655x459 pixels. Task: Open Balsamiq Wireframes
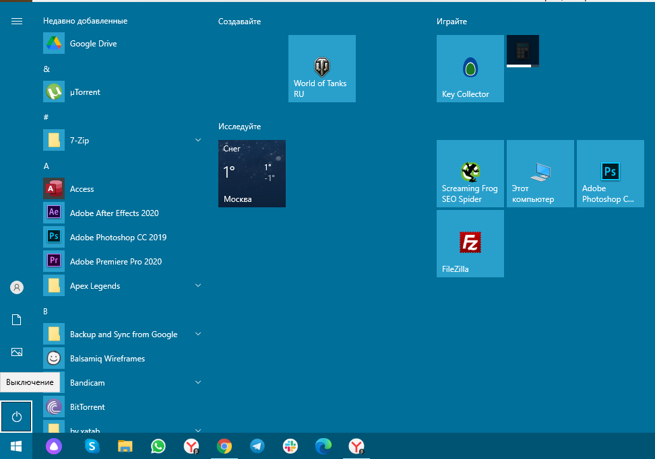click(x=122, y=359)
